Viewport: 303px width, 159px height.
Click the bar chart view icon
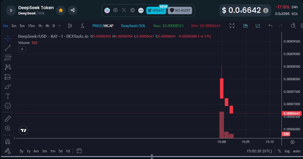coord(258,26)
